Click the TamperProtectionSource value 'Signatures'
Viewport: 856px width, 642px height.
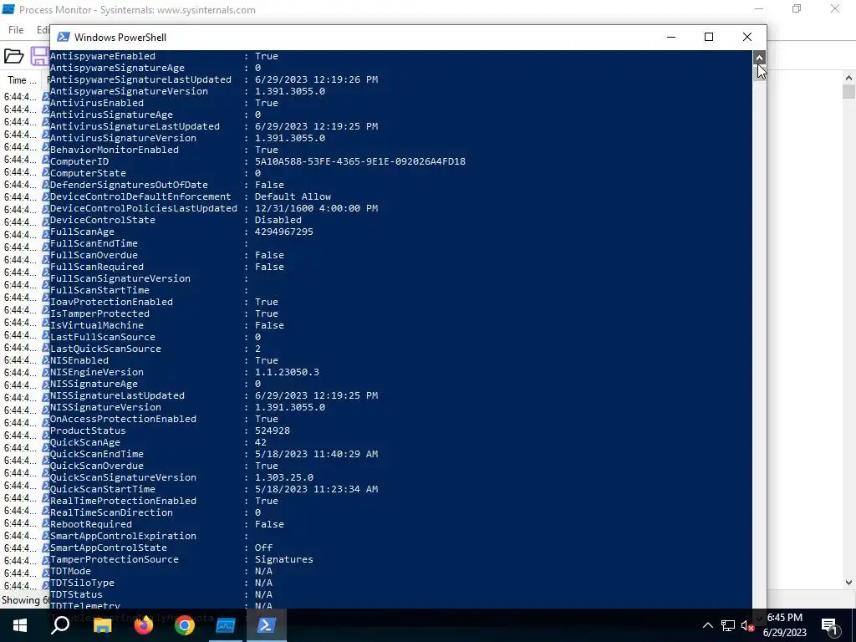coord(284,559)
